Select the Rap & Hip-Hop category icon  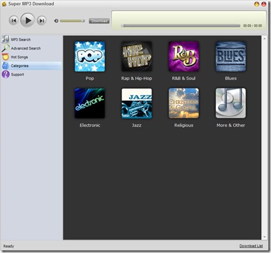point(136,56)
